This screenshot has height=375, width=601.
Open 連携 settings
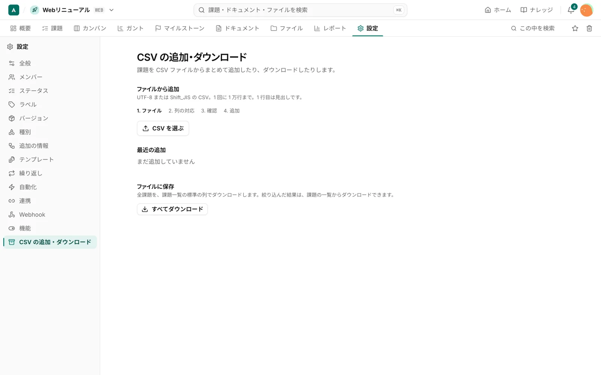click(50, 201)
